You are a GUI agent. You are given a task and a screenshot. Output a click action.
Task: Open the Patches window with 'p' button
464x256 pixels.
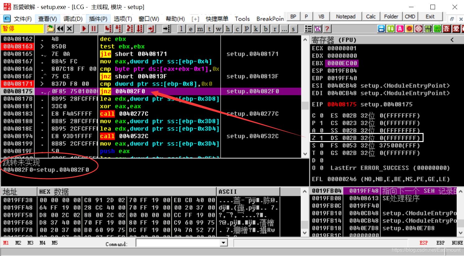(x=247, y=29)
